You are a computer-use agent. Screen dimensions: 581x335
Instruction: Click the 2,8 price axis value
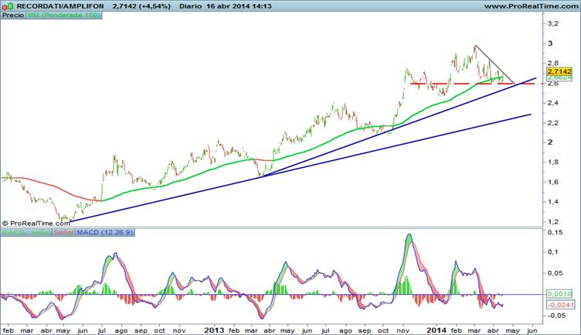tap(553, 63)
